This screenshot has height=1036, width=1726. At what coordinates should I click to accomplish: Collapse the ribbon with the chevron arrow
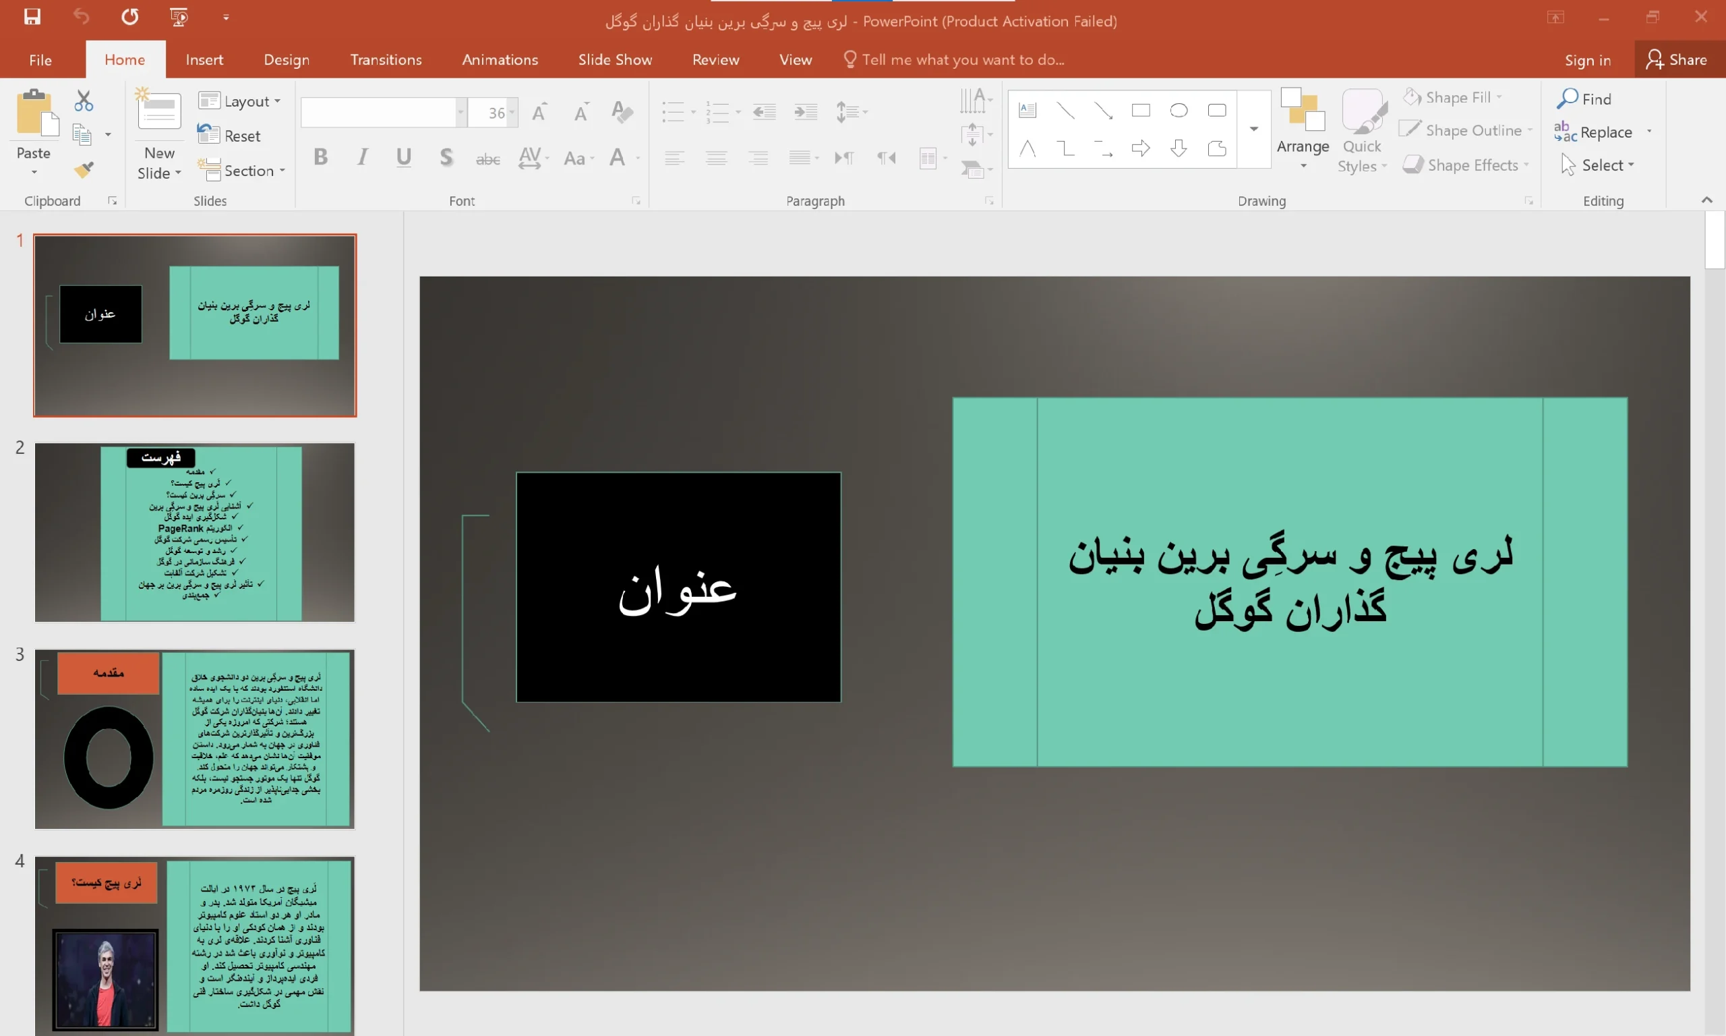(x=1706, y=200)
